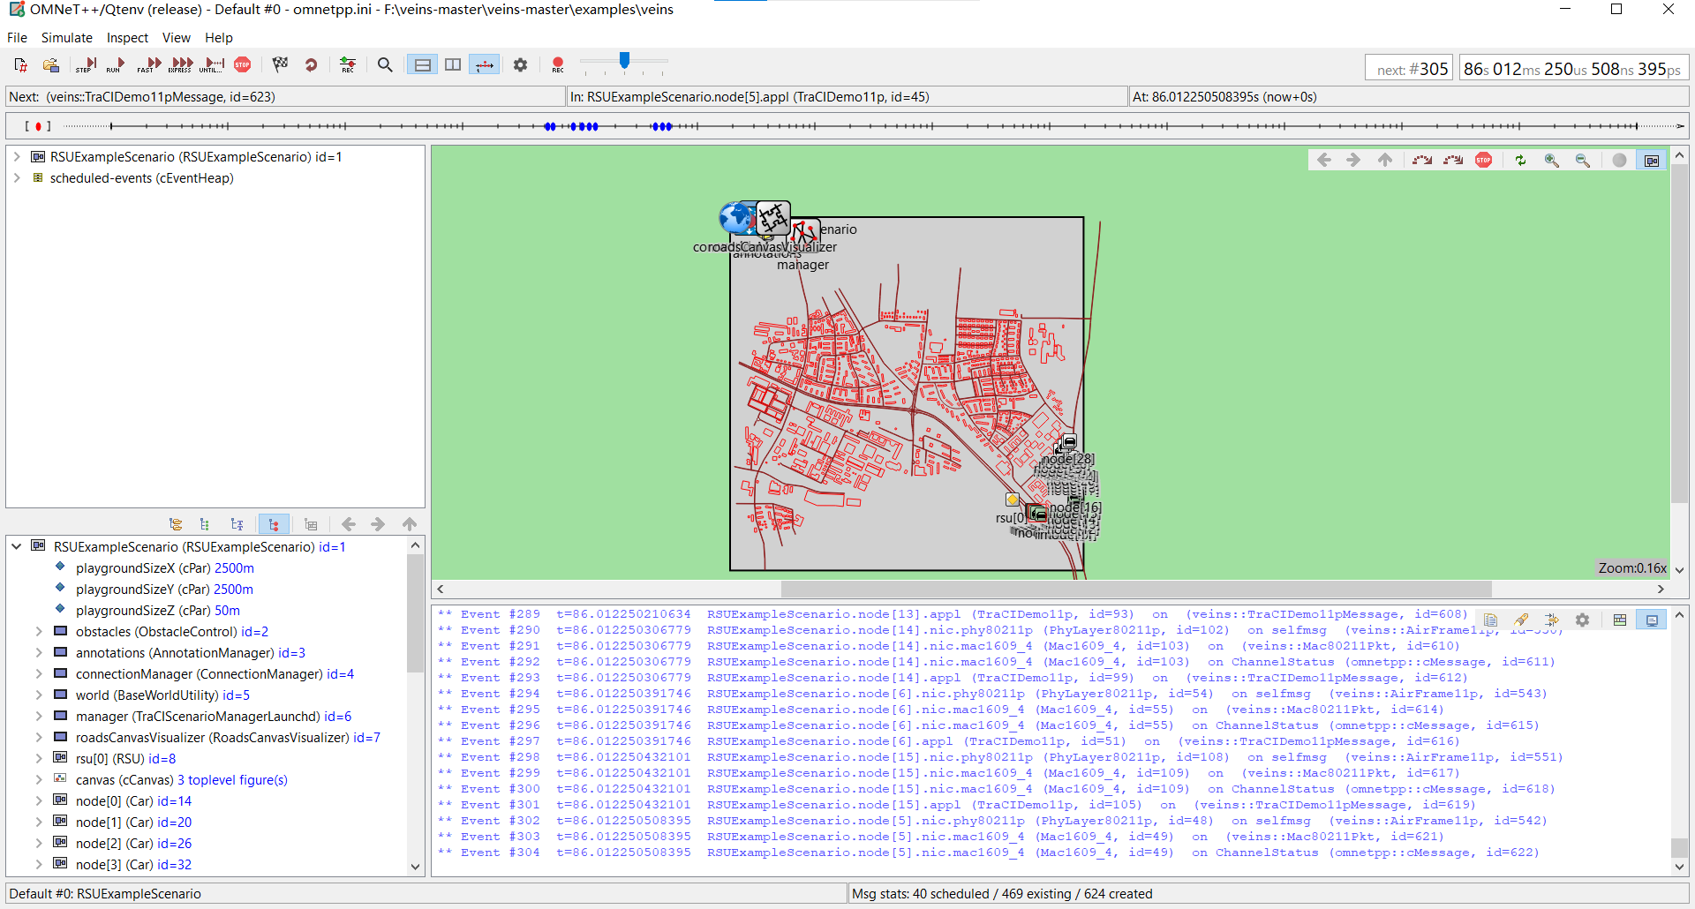Screen dimensions: 1695x909
Task: Open the log filter icon
Action: (1551, 620)
